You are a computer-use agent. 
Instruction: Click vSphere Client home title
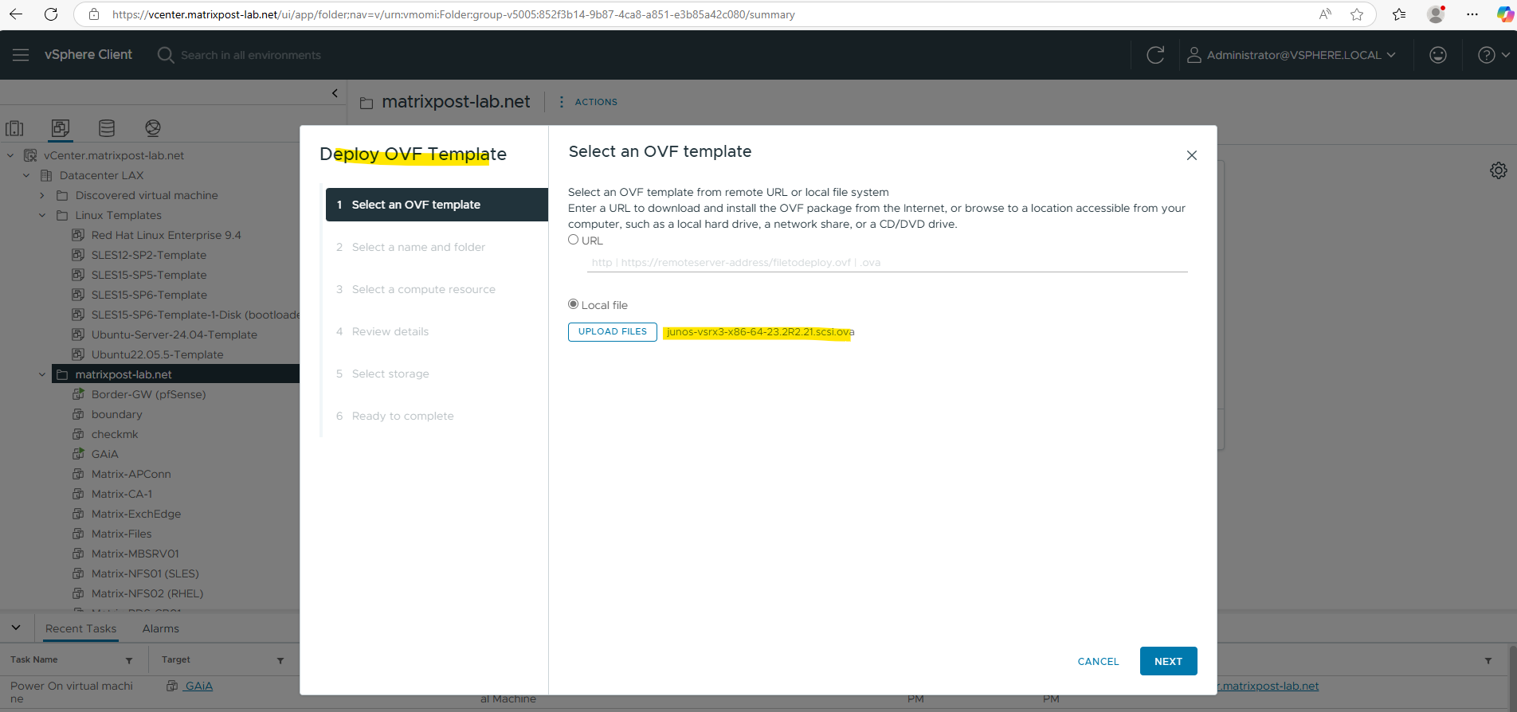click(88, 55)
